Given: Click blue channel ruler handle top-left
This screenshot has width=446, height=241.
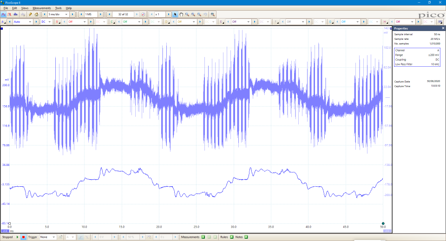Looking at the screenshot, I should (x=2, y=28).
